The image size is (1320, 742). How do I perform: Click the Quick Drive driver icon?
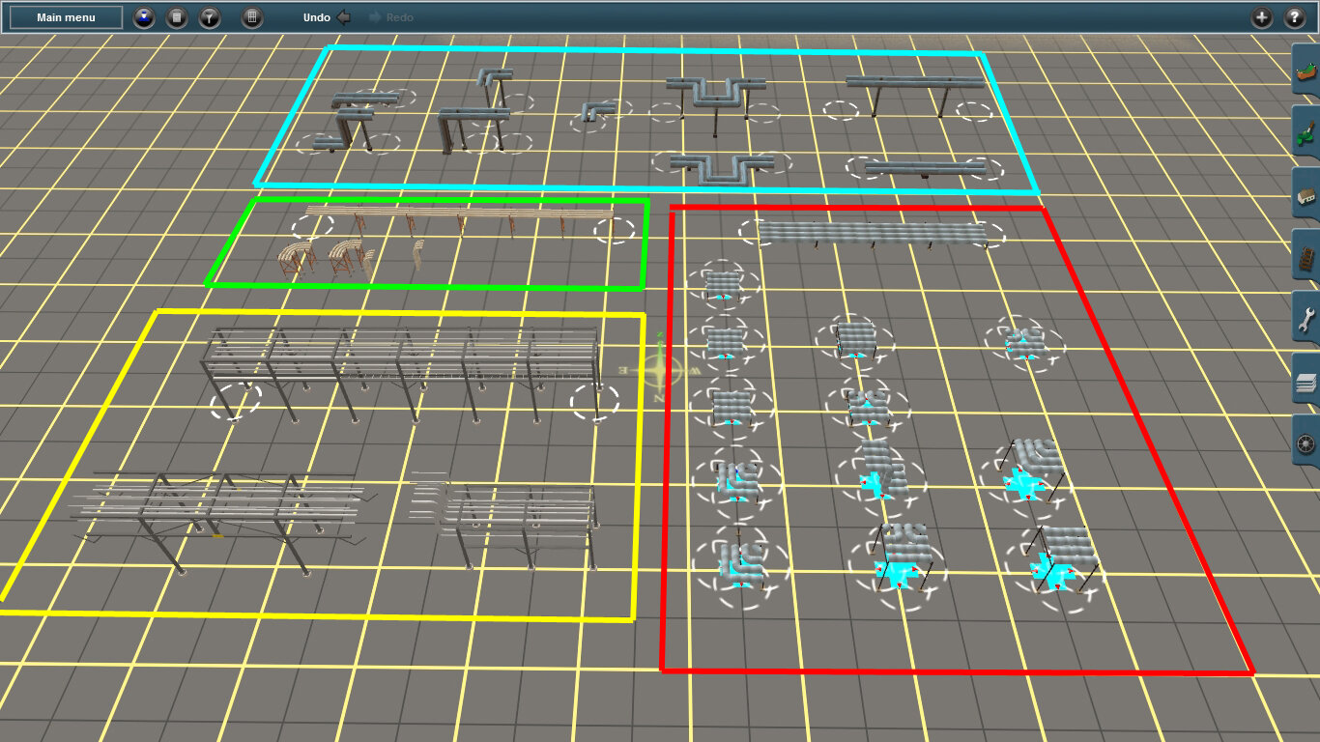[x=144, y=17]
